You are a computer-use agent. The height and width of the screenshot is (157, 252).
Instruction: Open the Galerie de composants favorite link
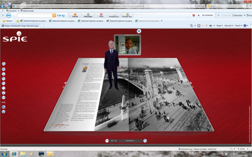148,21
